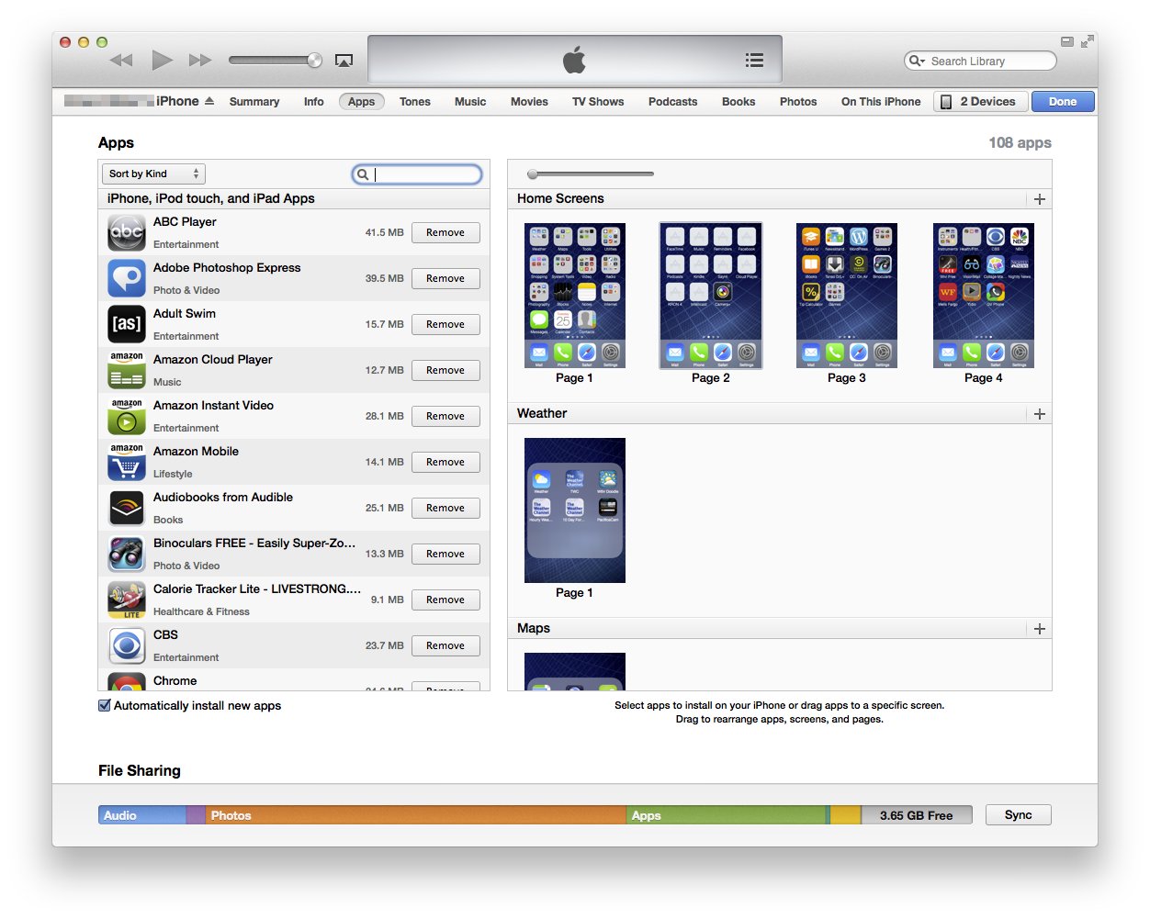Add a page to Weather folder
This screenshot has height=919, width=1150.
[x=1040, y=414]
